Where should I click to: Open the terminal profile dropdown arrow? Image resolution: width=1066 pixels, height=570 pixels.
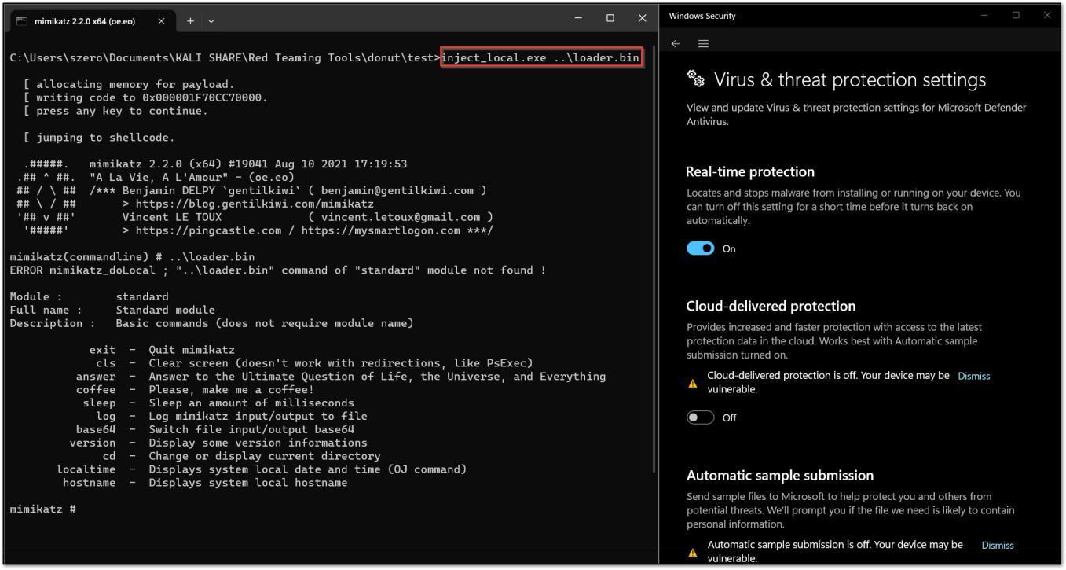click(211, 20)
